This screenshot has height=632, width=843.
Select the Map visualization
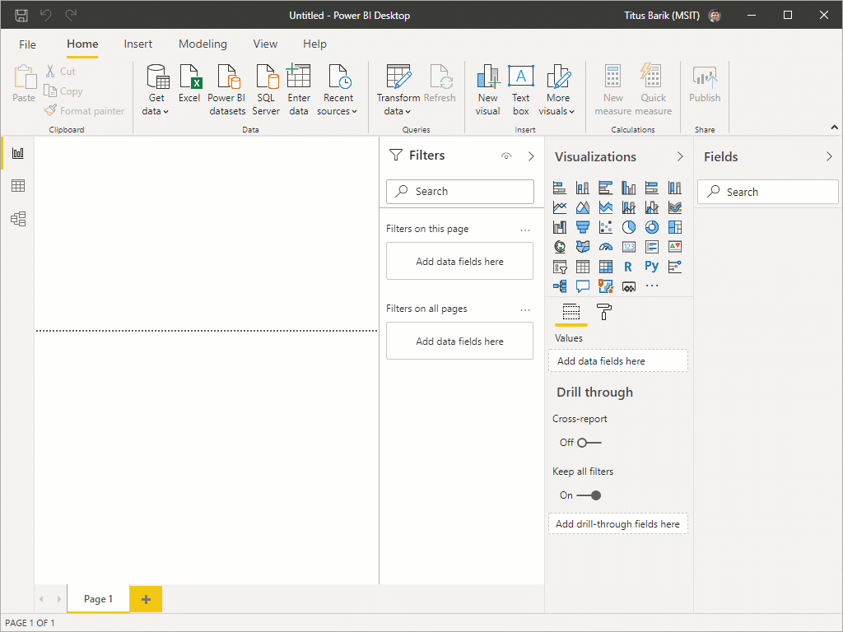(x=560, y=246)
